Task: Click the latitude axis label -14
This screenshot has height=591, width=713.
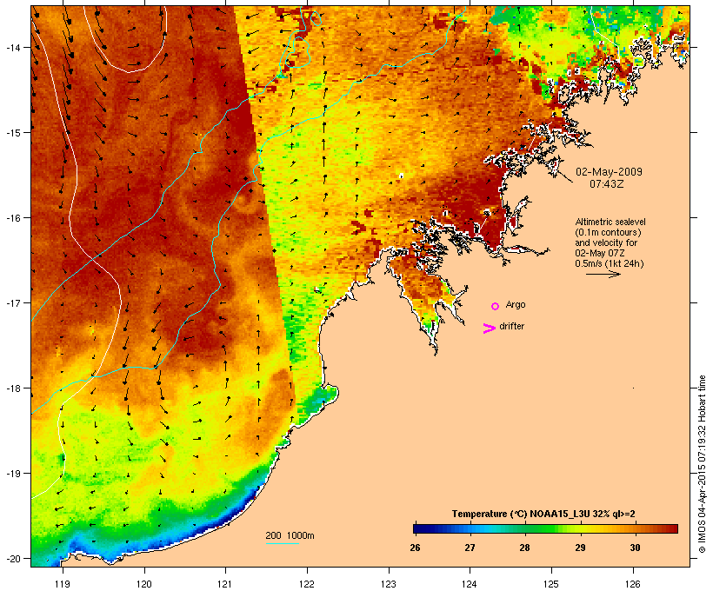Action: pyautogui.click(x=13, y=47)
